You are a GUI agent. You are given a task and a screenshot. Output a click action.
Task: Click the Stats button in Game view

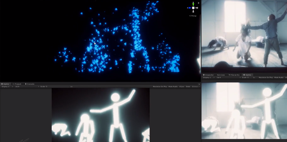[188, 87]
